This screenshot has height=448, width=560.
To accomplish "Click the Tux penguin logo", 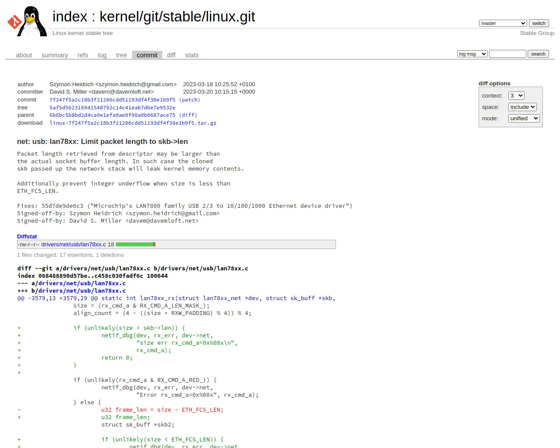I will (27, 21).
